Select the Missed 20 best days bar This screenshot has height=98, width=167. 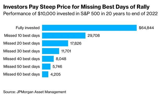point(55,43)
